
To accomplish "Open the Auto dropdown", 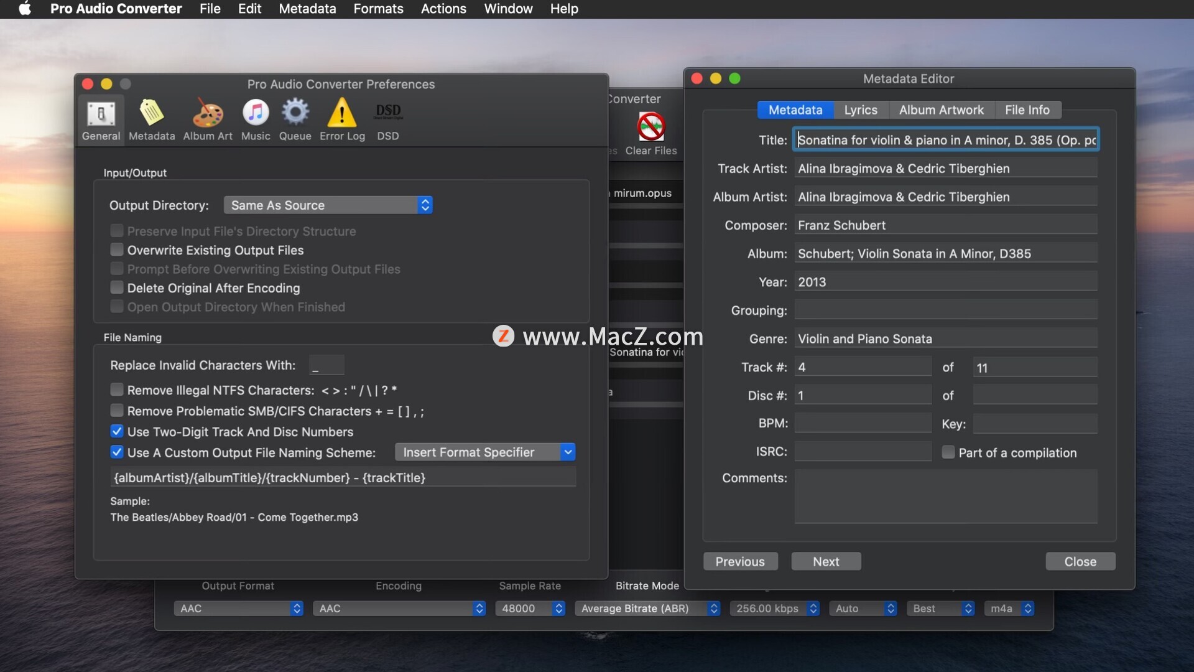I will tap(863, 609).
